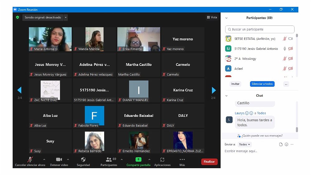The width and height of the screenshot is (311, 175).
Task: Collapse the Participantes panel chevron
Action: tap(226, 18)
